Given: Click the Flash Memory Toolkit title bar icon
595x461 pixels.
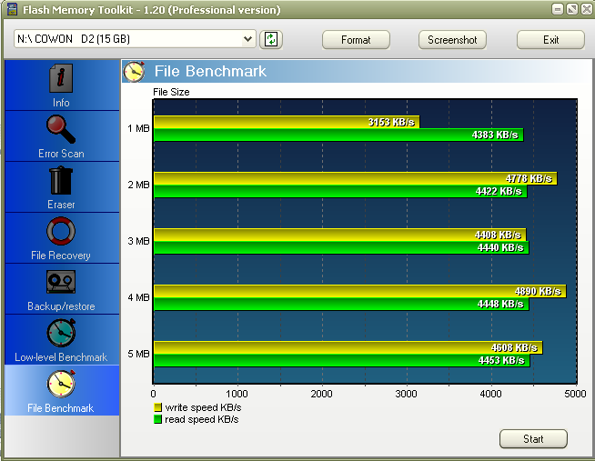Looking at the screenshot, I should [12, 9].
